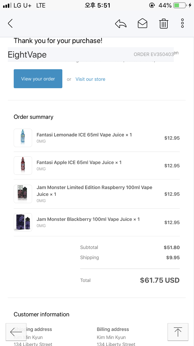Tap the EightVape store name header
The height and width of the screenshot is (346, 194).
point(27,55)
